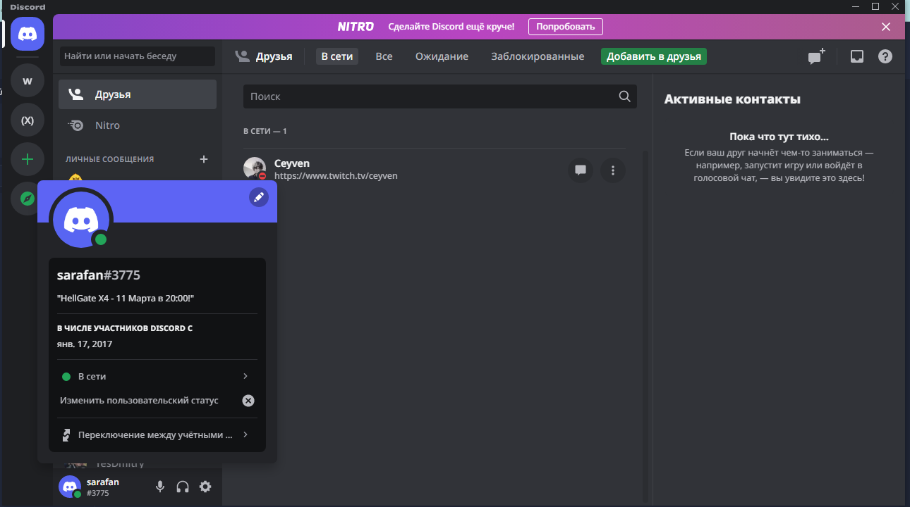Click Добавить в друзья button

pos(654,56)
